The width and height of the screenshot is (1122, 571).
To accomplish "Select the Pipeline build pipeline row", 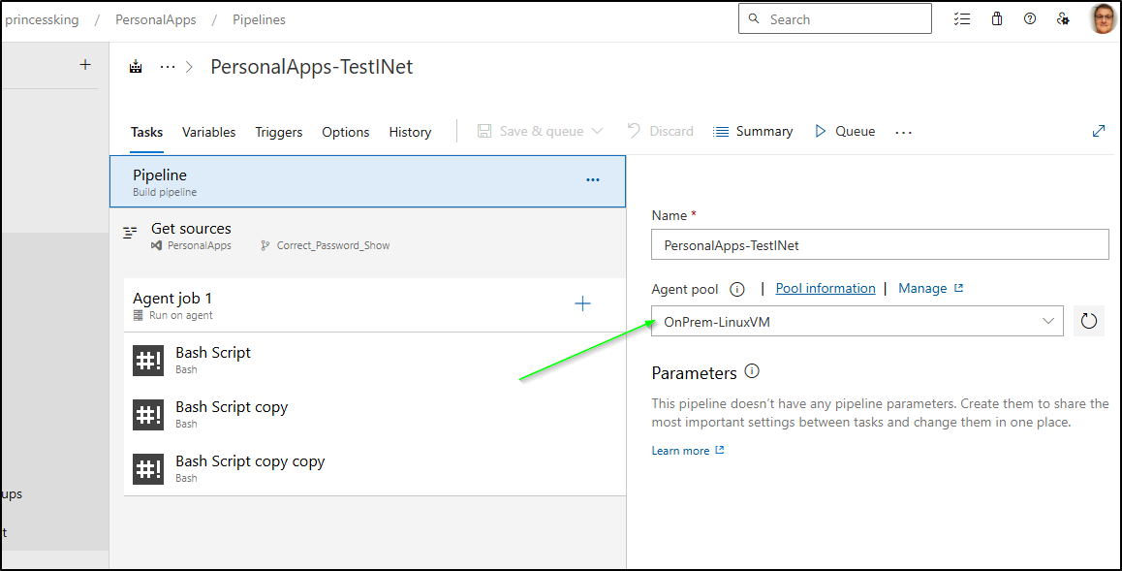I will tap(368, 181).
